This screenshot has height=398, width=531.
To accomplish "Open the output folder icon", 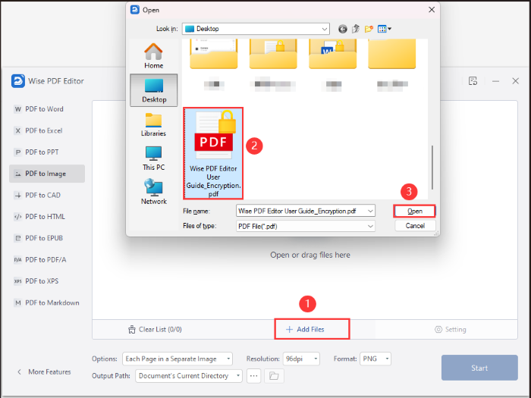I will pos(274,376).
